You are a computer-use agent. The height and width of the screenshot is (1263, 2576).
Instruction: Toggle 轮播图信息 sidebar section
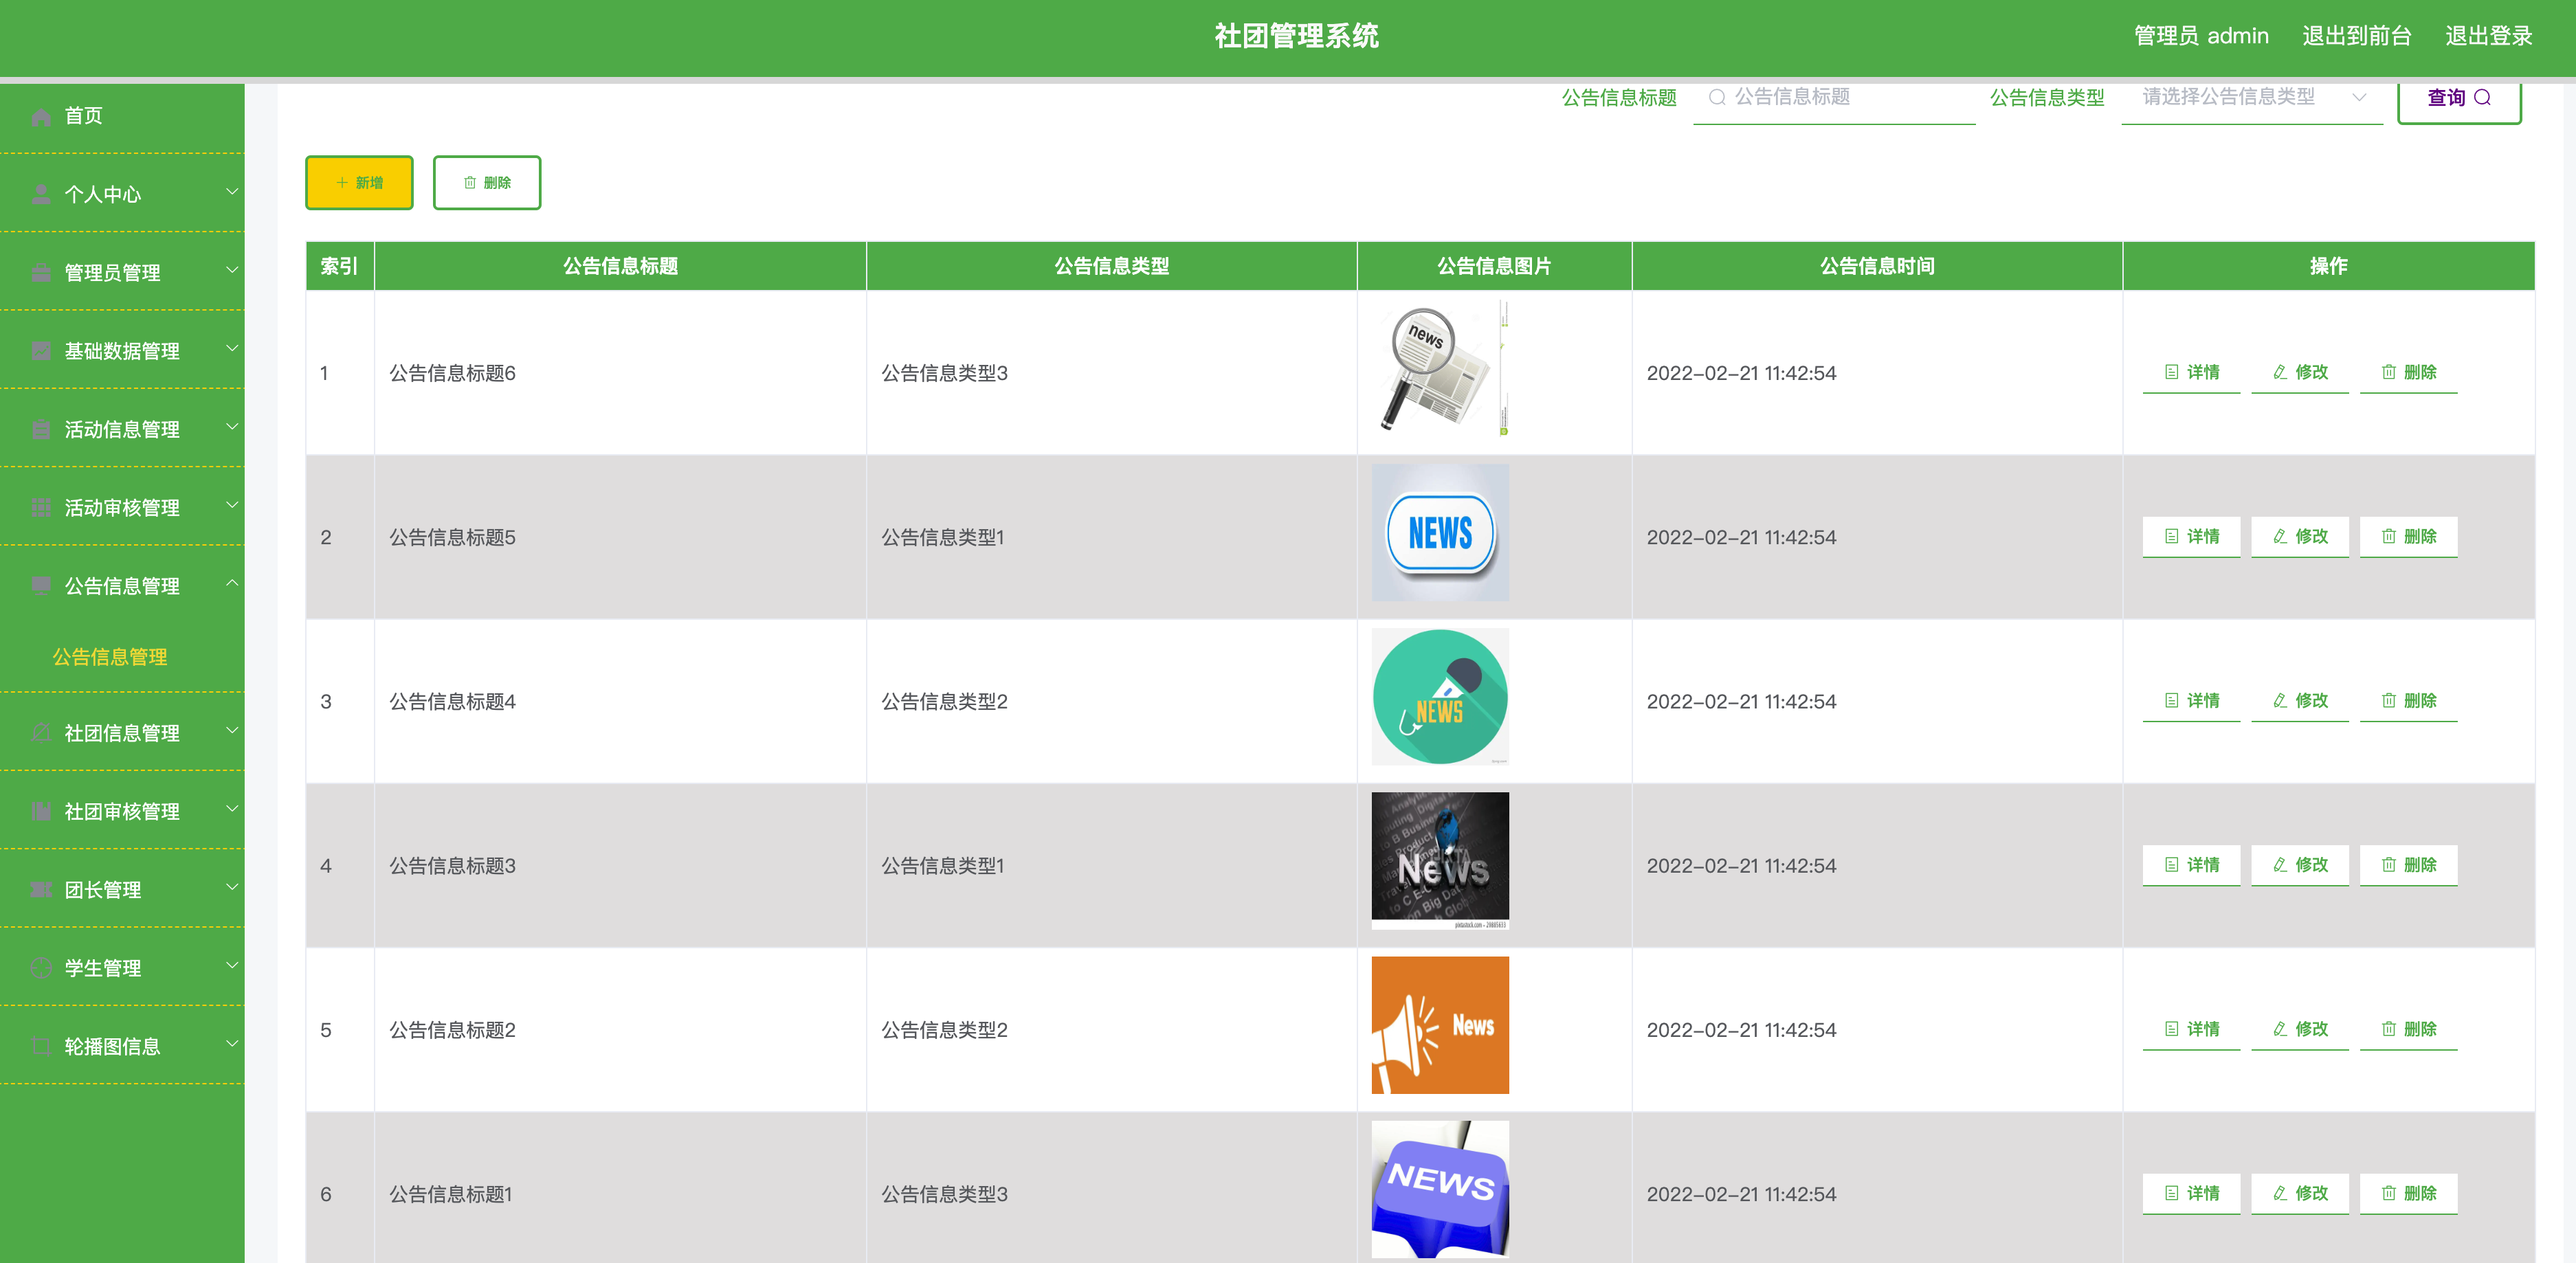coord(123,1047)
